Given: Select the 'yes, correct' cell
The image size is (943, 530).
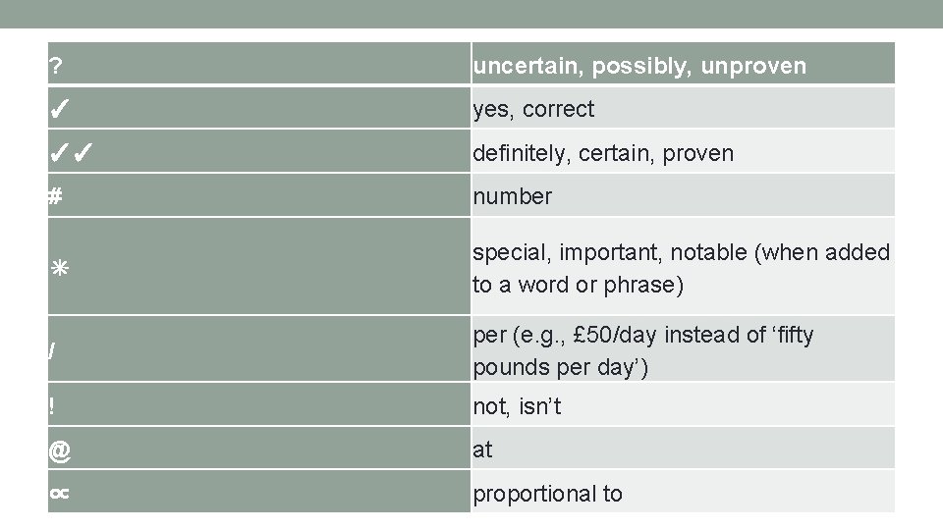Looking at the screenshot, I should 533,109.
